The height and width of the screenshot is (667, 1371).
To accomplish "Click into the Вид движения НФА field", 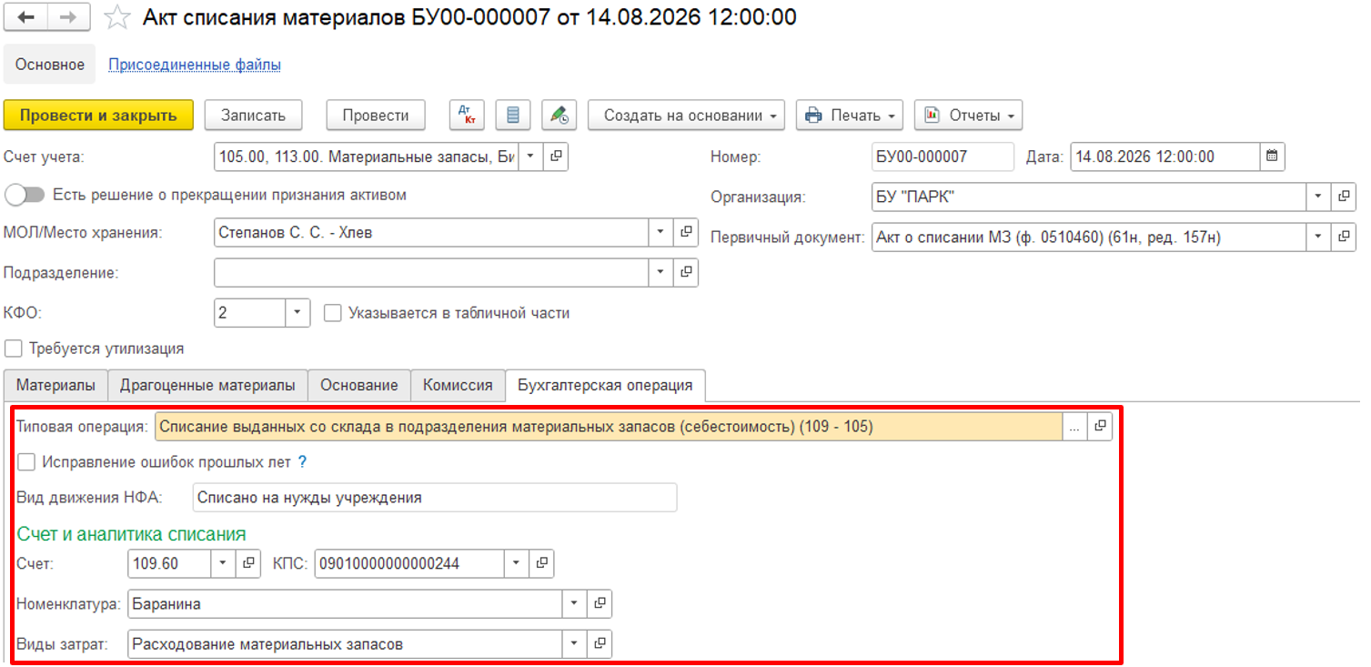I will coord(435,498).
